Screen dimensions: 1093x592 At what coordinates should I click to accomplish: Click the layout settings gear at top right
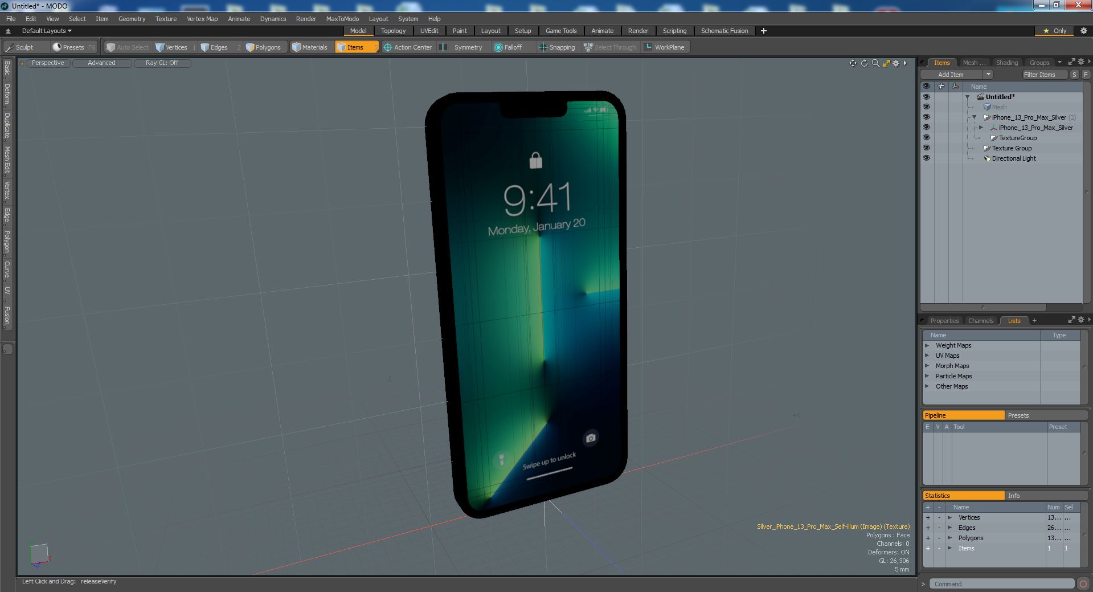click(x=1083, y=31)
